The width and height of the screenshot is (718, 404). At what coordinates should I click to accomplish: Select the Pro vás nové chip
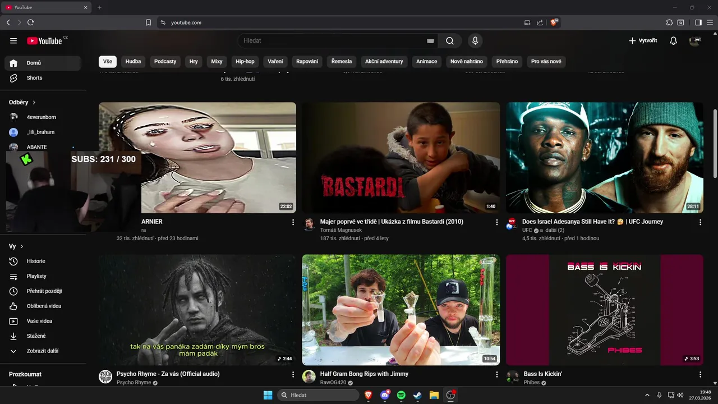pyautogui.click(x=546, y=61)
